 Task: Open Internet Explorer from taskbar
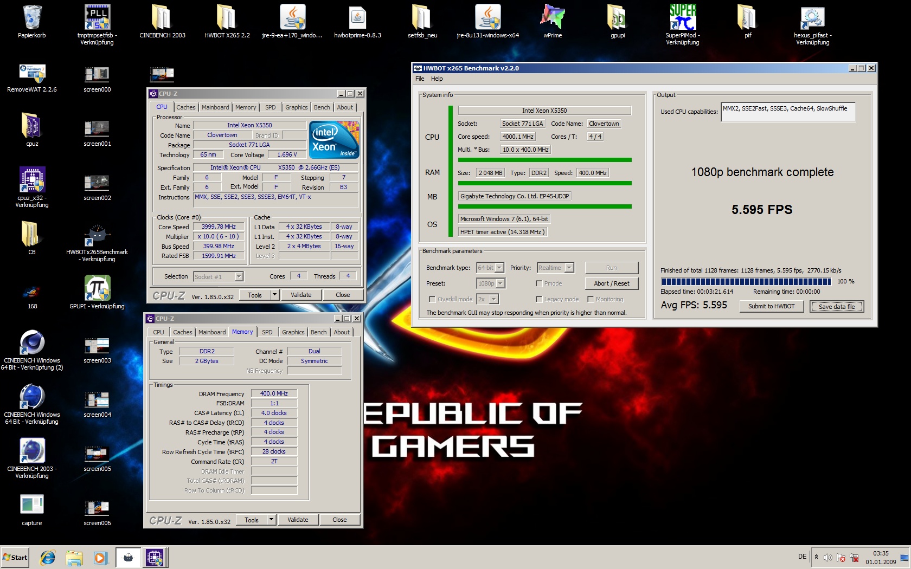[48, 557]
